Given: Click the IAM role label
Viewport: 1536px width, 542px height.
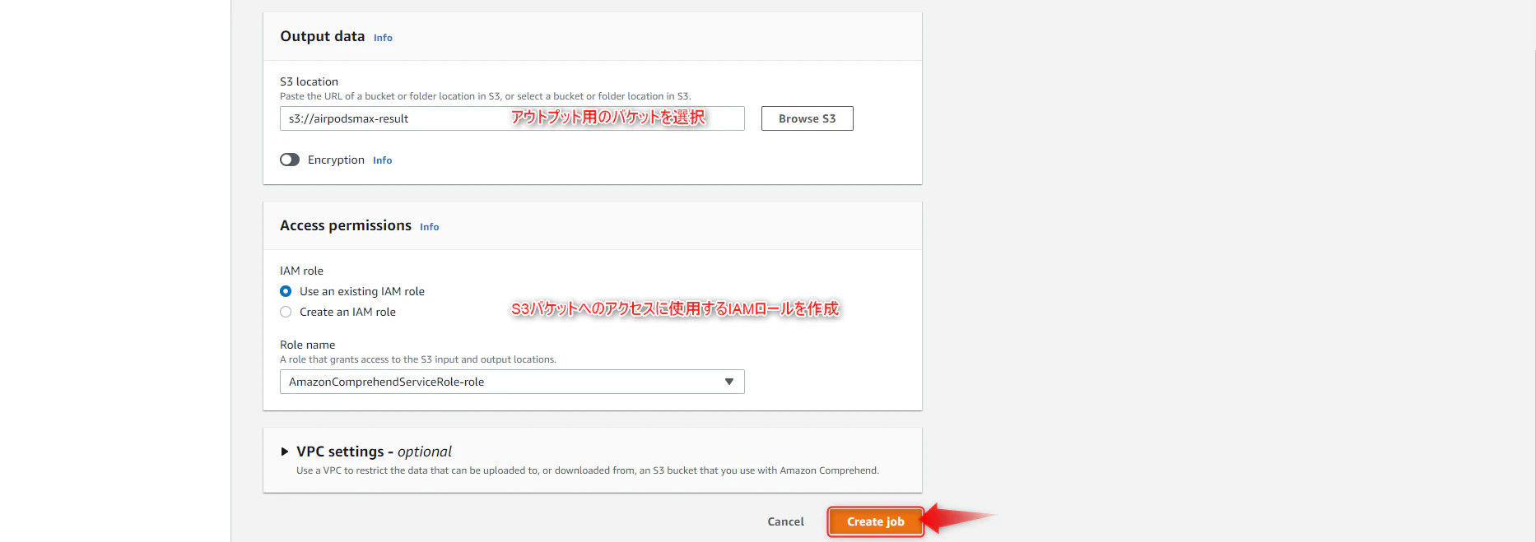Looking at the screenshot, I should (301, 271).
